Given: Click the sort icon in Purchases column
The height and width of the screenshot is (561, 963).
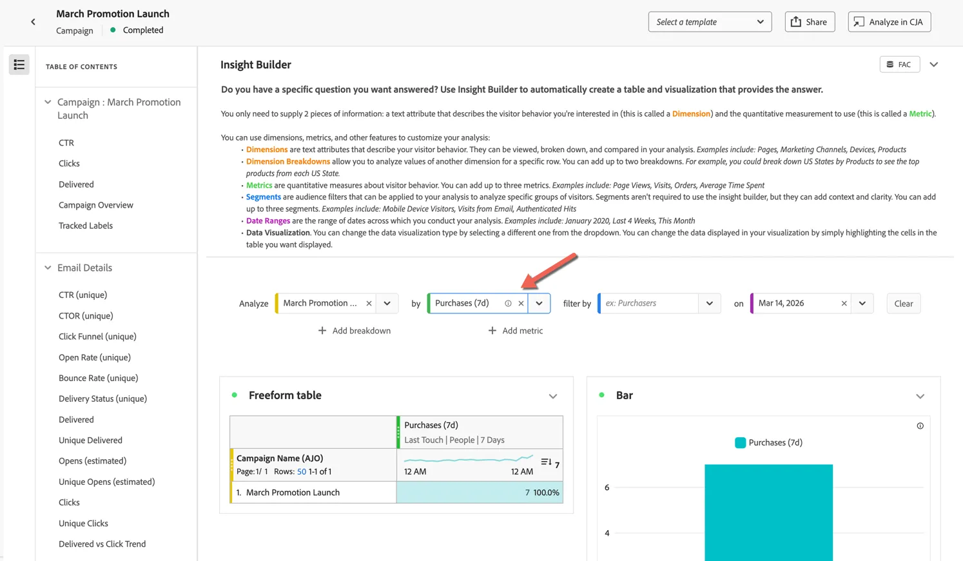Looking at the screenshot, I should coord(546,462).
